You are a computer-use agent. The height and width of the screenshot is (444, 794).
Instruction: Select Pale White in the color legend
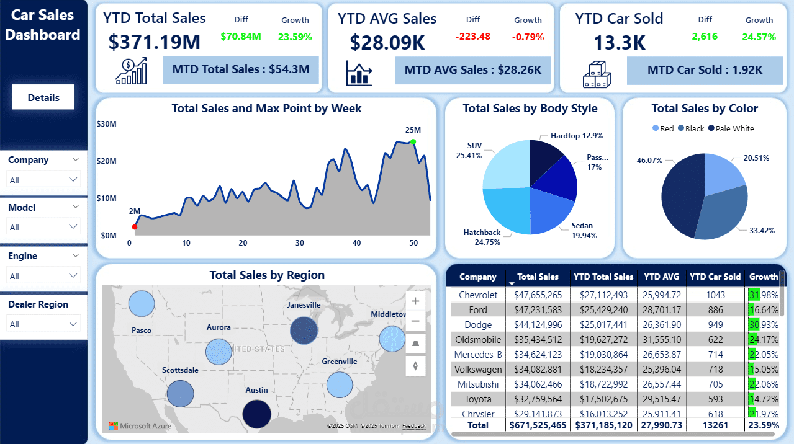click(x=731, y=128)
